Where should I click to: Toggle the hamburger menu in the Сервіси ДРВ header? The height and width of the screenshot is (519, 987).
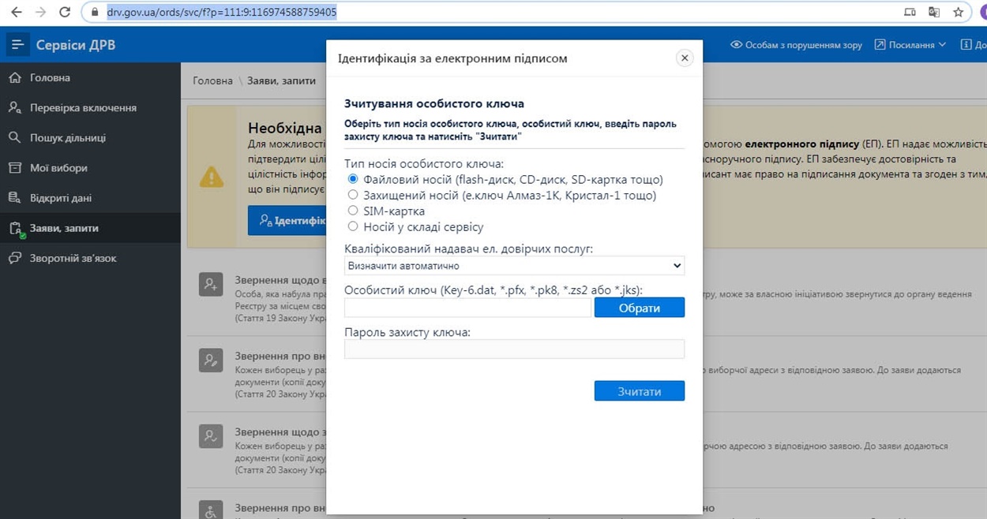click(x=18, y=45)
